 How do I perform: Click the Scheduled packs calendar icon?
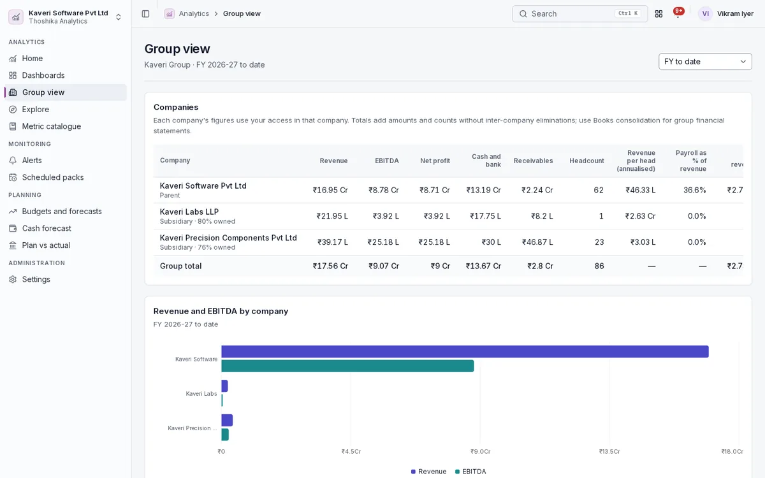click(x=13, y=177)
